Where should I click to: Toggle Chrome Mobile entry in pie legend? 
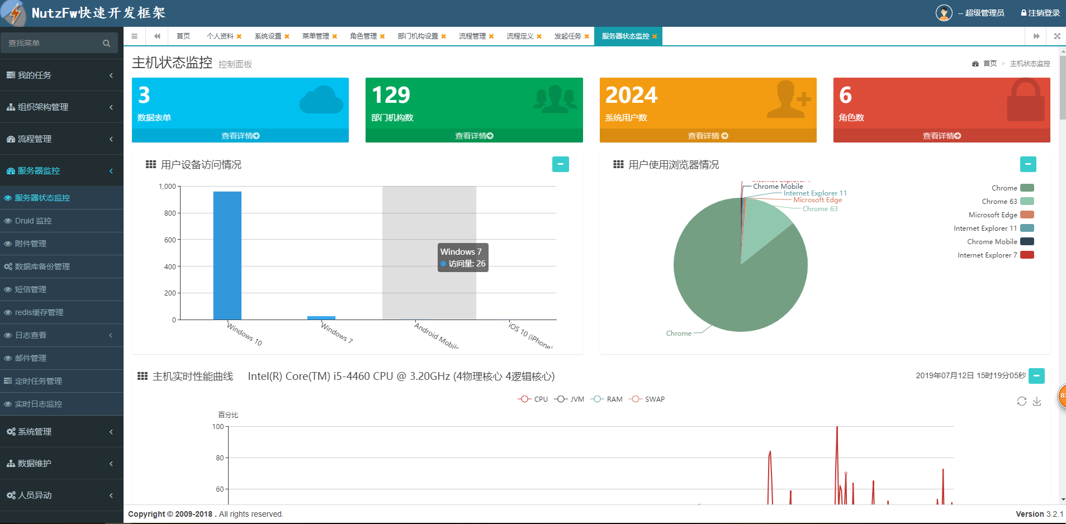pos(1001,242)
